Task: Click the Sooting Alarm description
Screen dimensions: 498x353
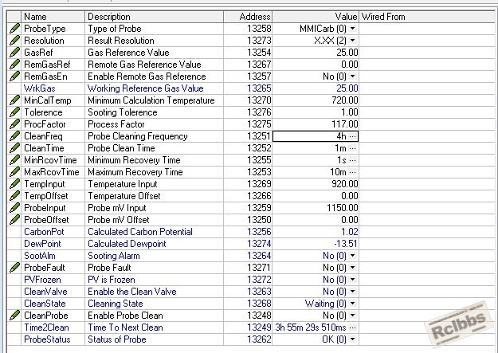Action: [114, 256]
